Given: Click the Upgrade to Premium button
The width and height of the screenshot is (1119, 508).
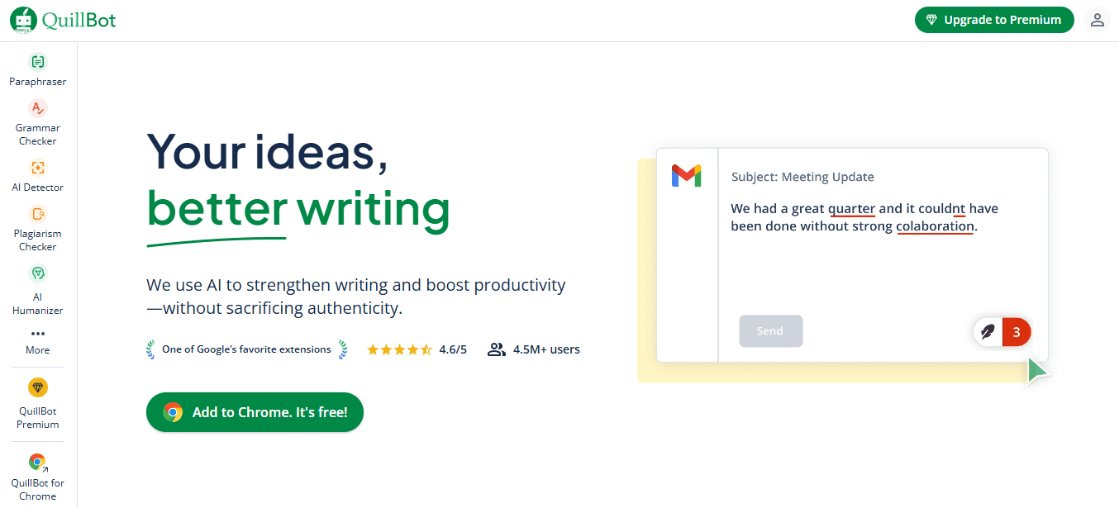Looking at the screenshot, I should pyautogui.click(x=994, y=20).
